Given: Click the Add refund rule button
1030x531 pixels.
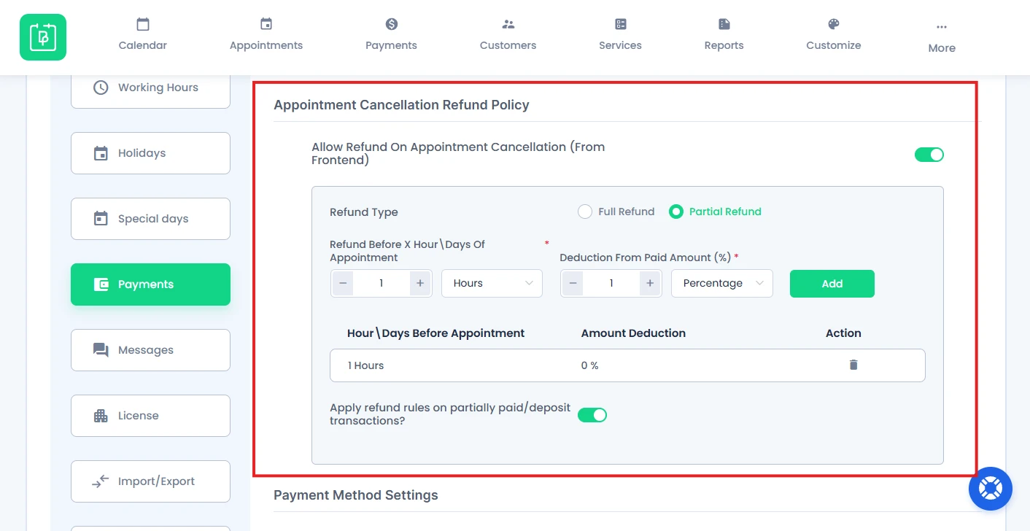Looking at the screenshot, I should point(832,284).
